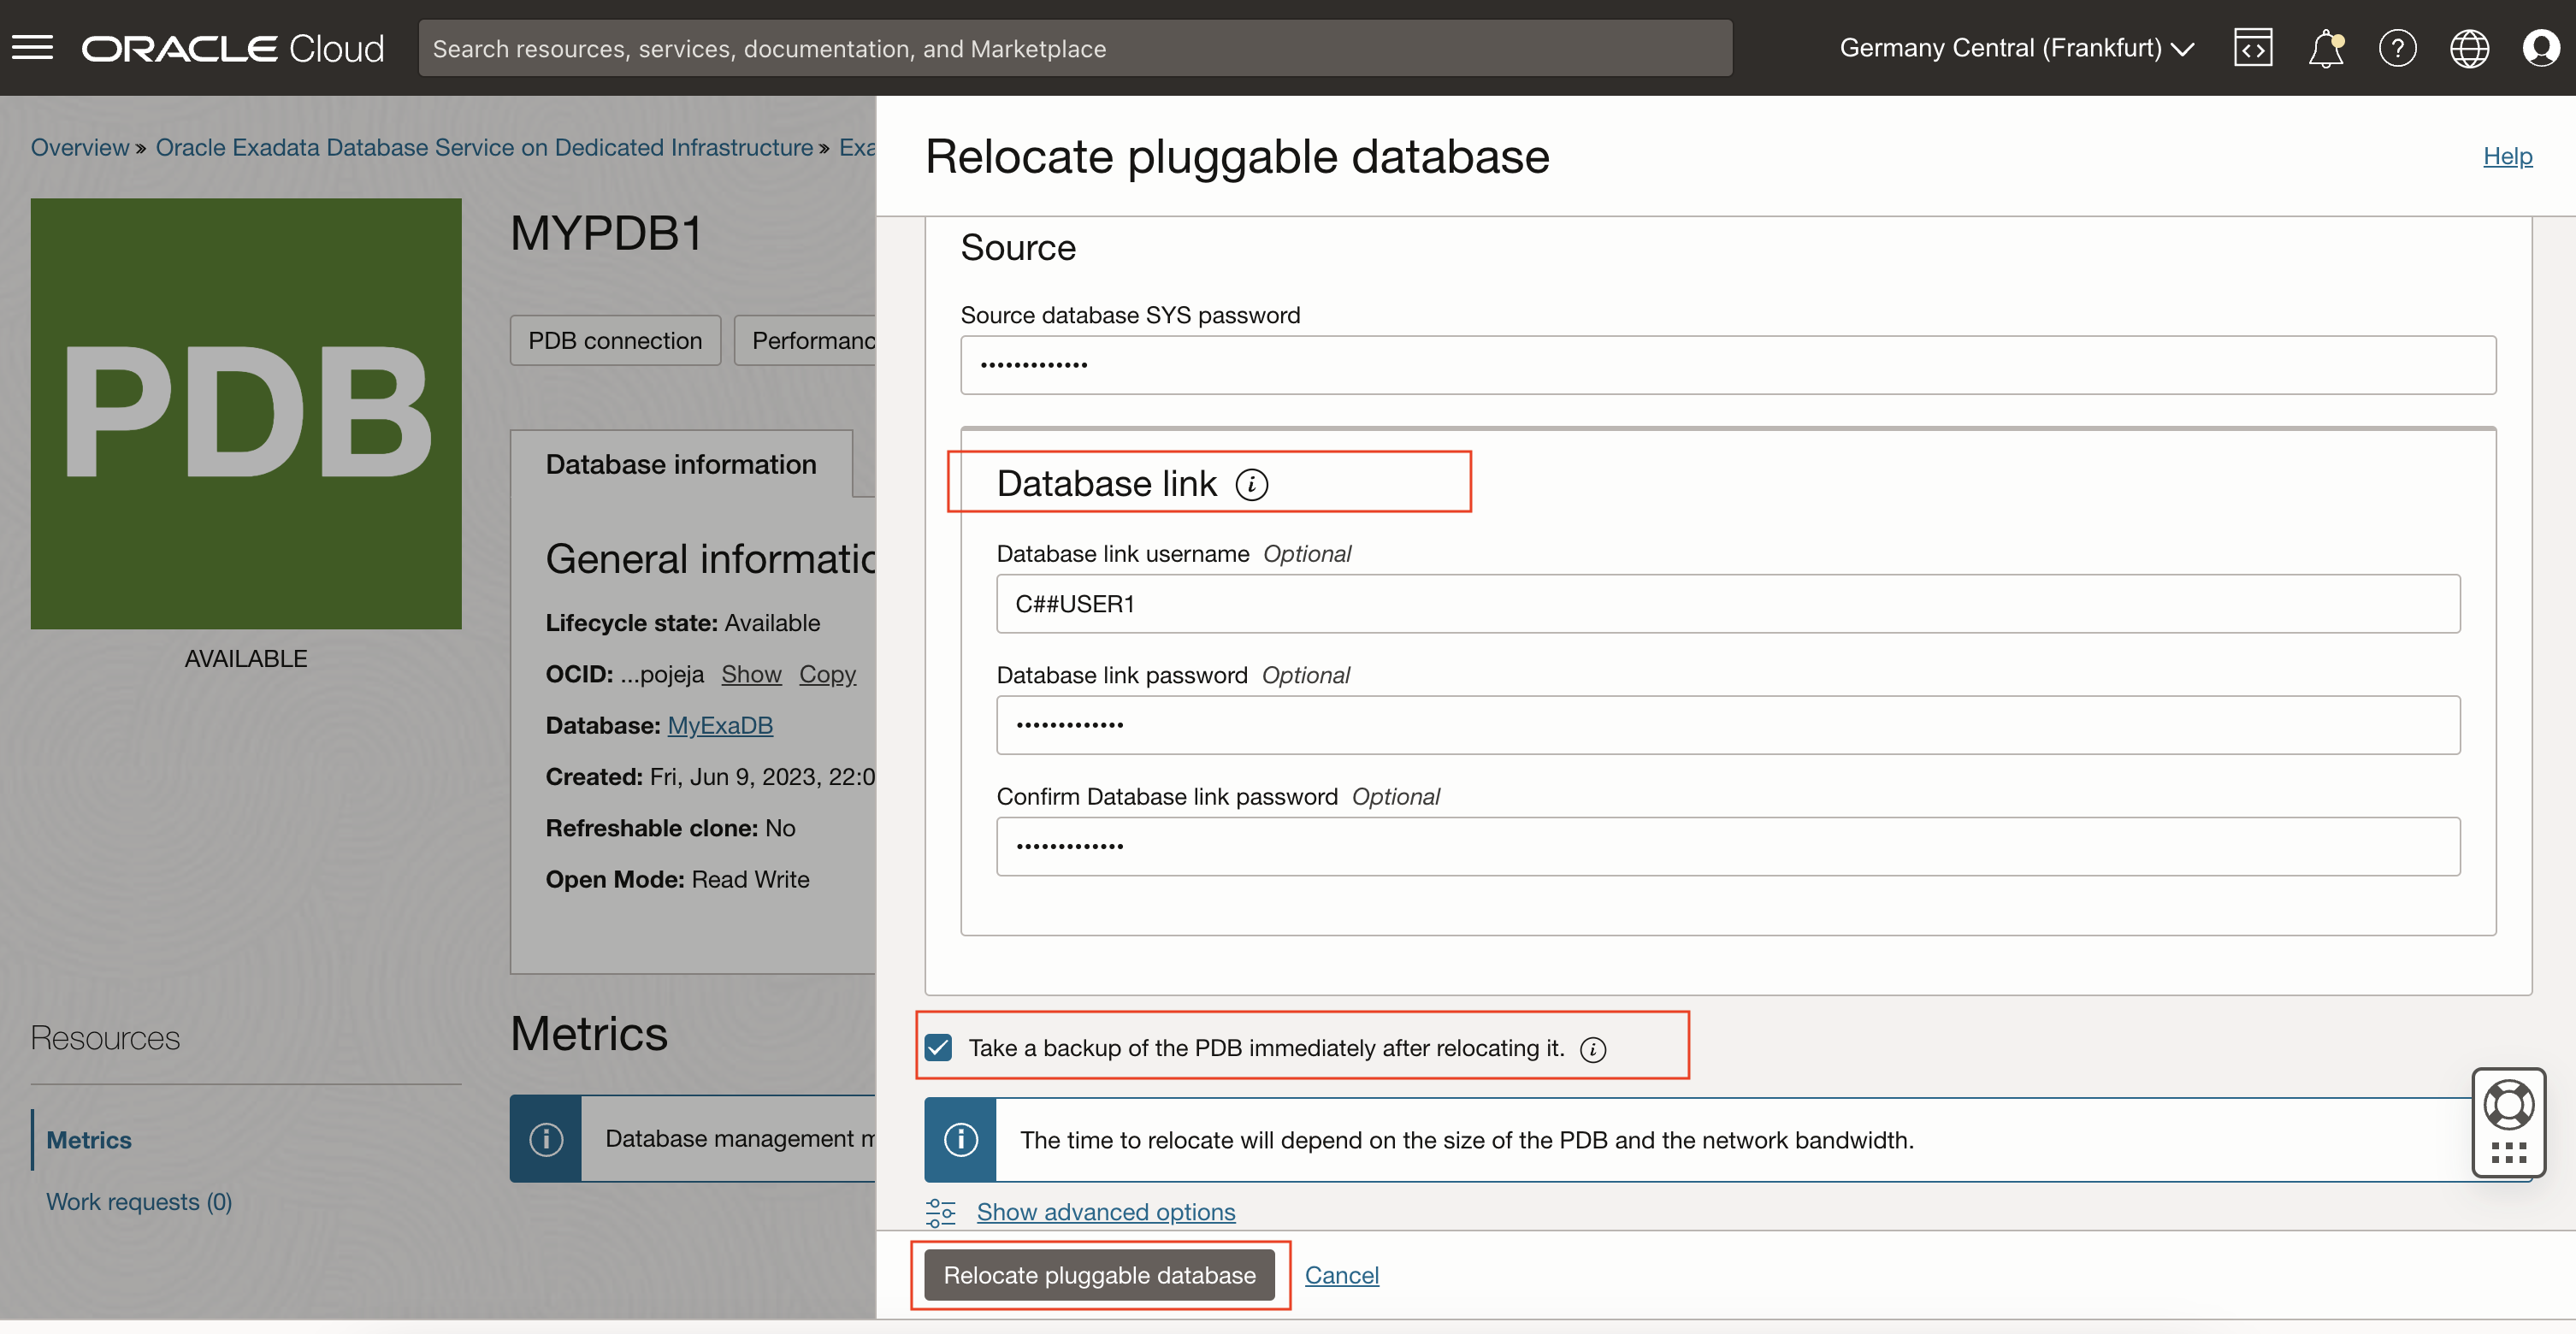Select the Database information tab
Image resolution: width=2576 pixels, height=1334 pixels.
click(x=681, y=464)
